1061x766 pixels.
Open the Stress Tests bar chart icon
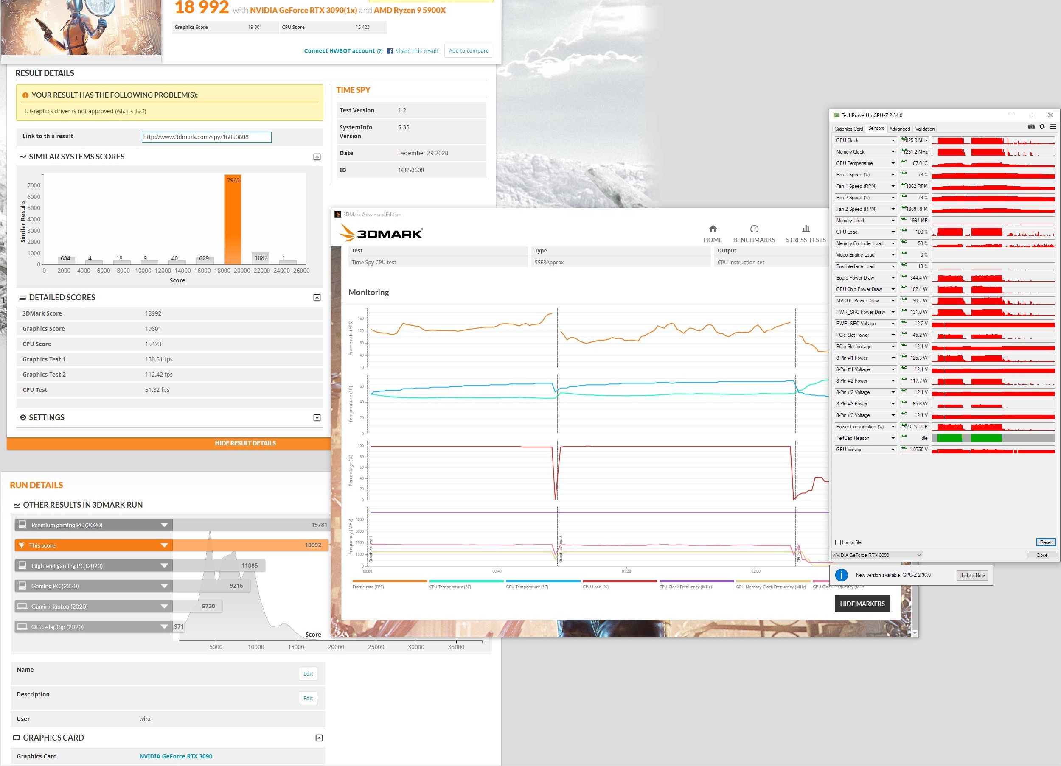[806, 229]
